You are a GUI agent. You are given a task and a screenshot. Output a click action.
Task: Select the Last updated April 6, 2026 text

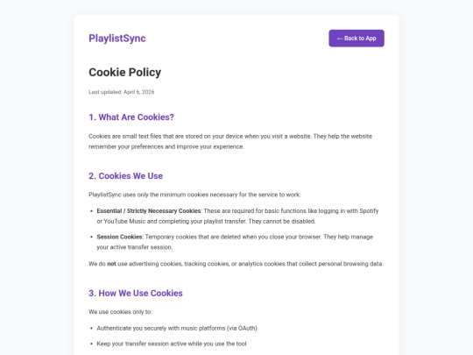[121, 92]
